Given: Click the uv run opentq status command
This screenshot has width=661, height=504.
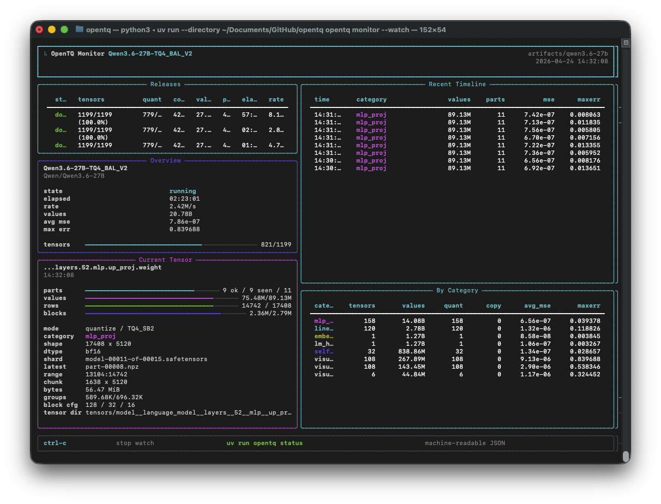Looking at the screenshot, I should click(x=265, y=443).
